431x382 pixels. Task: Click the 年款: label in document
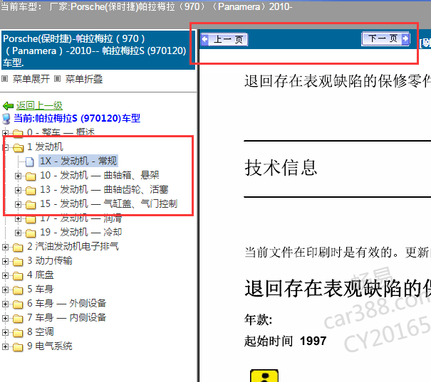(259, 320)
